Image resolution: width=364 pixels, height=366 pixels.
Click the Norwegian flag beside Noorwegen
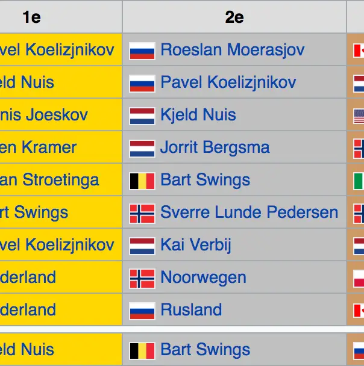click(142, 278)
